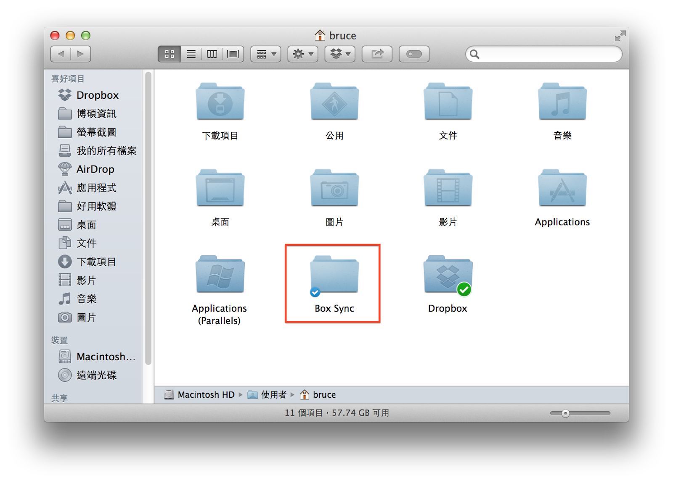Viewport: 673px width, 483px height.
Task: Switch to column view
Action: point(212,54)
